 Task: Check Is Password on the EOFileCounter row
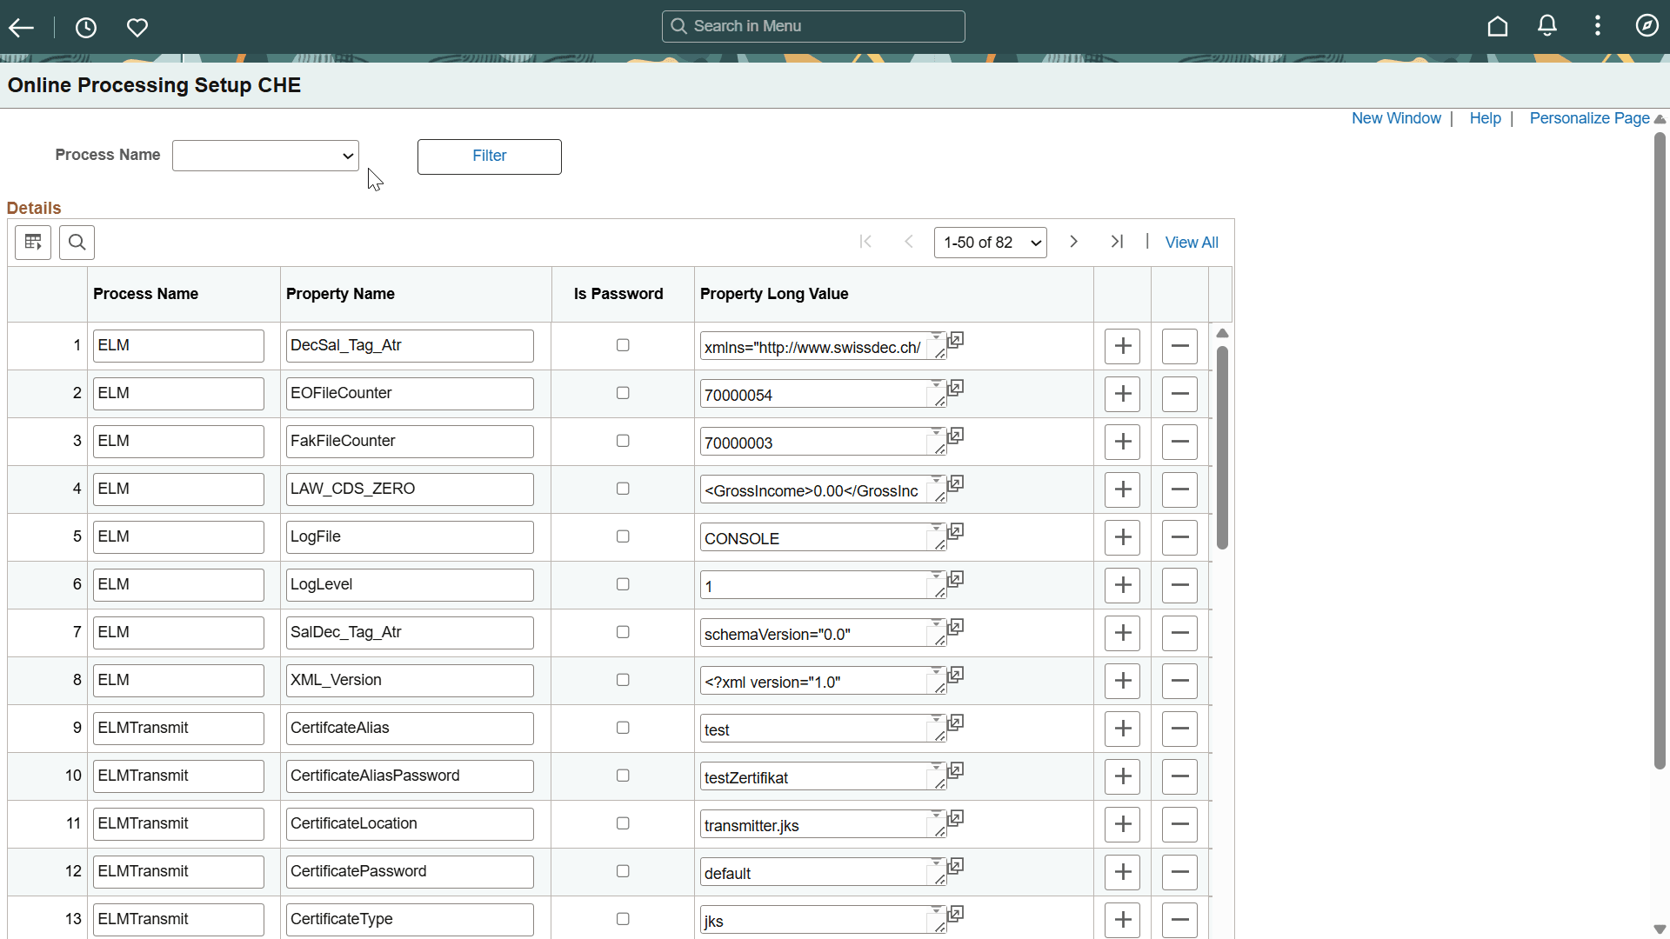[622, 393]
